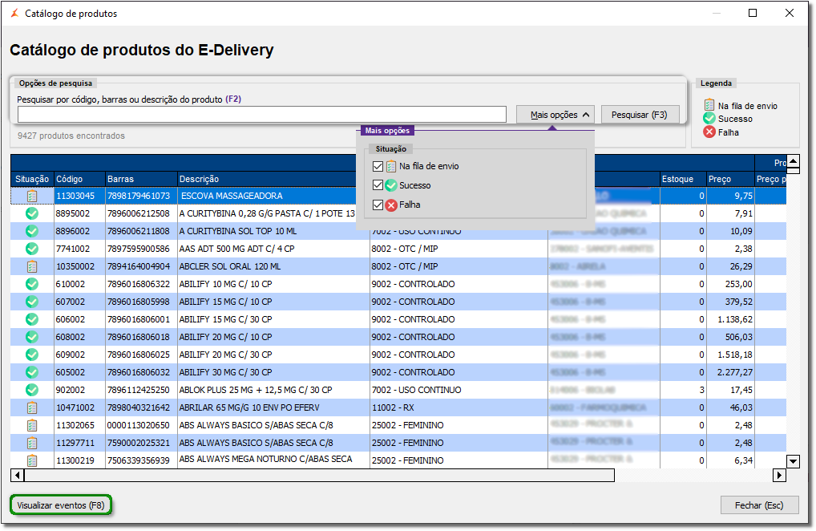Click the green check icon beside the Sucesso checkbox
This screenshot has width=816, height=531.
(391, 185)
